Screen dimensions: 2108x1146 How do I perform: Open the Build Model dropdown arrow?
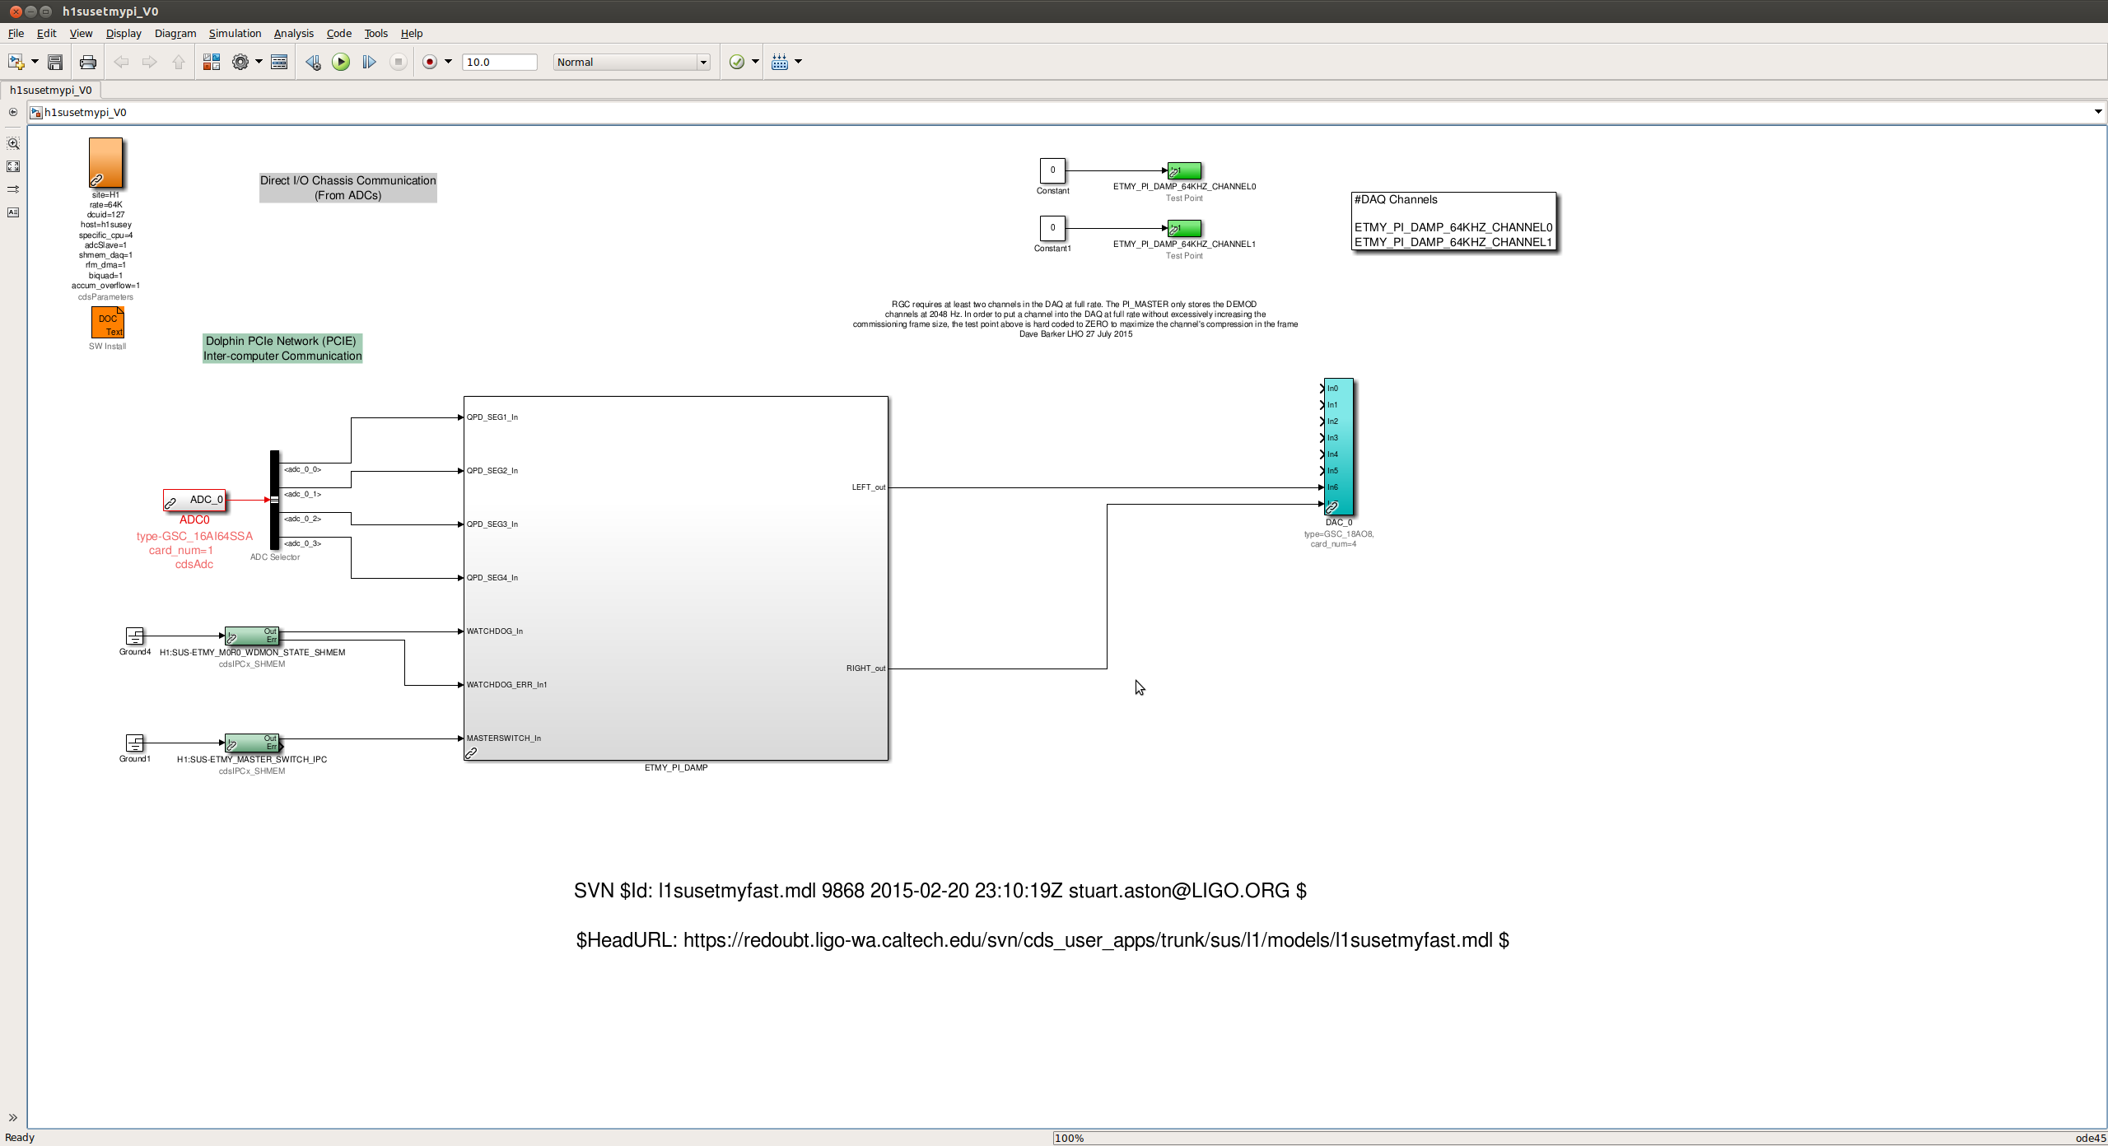coord(798,62)
